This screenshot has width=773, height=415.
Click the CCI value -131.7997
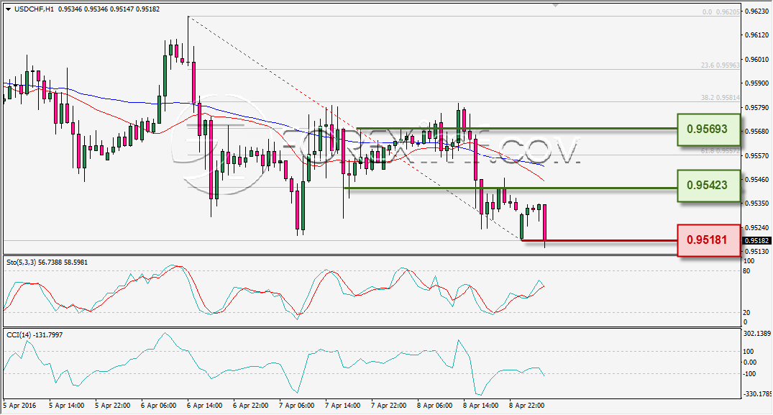(47, 334)
